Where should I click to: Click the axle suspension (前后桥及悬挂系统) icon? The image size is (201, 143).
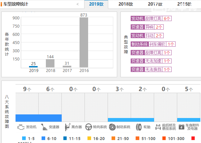(158, 127)
